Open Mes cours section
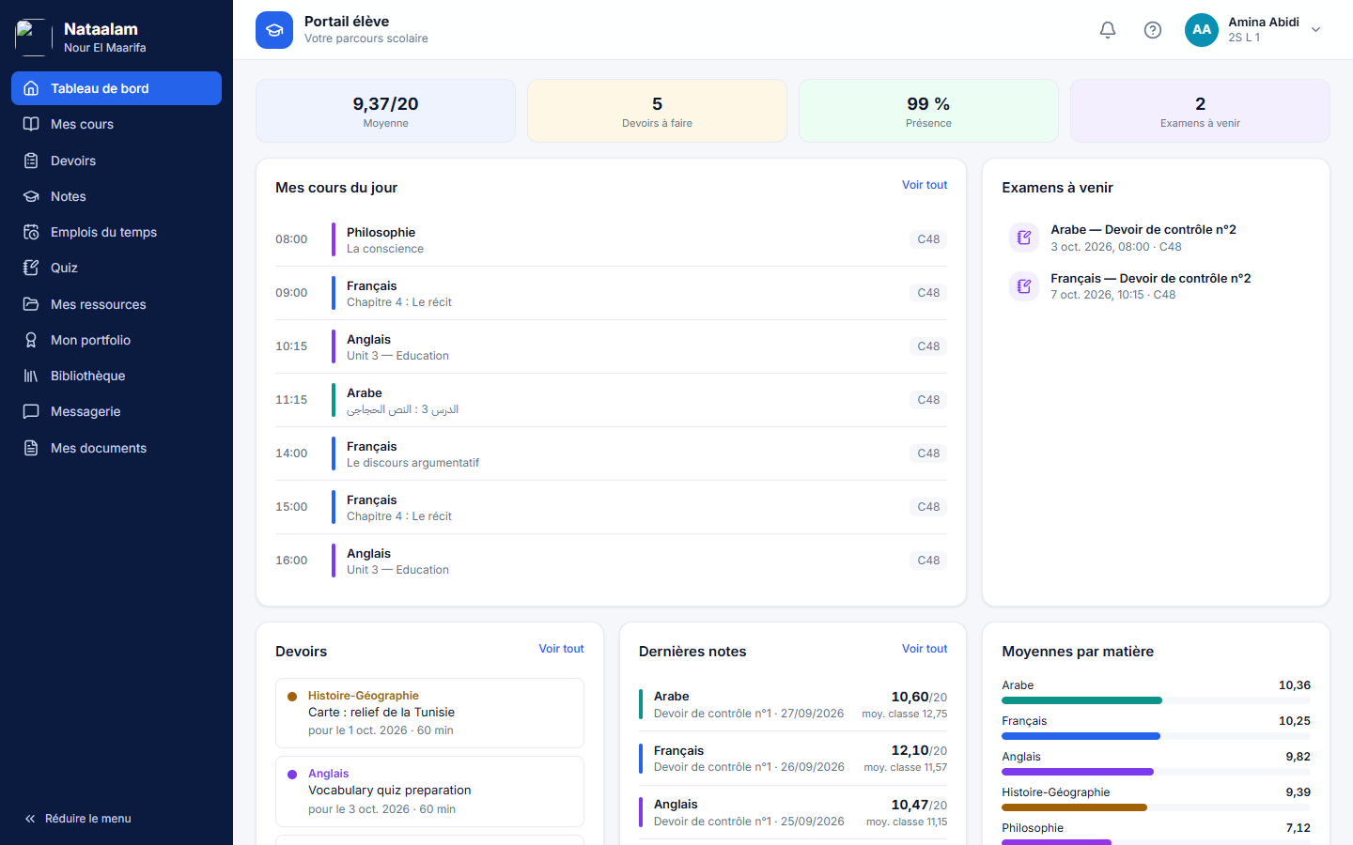The width and height of the screenshot is (1353, 845). pos(117,124)
